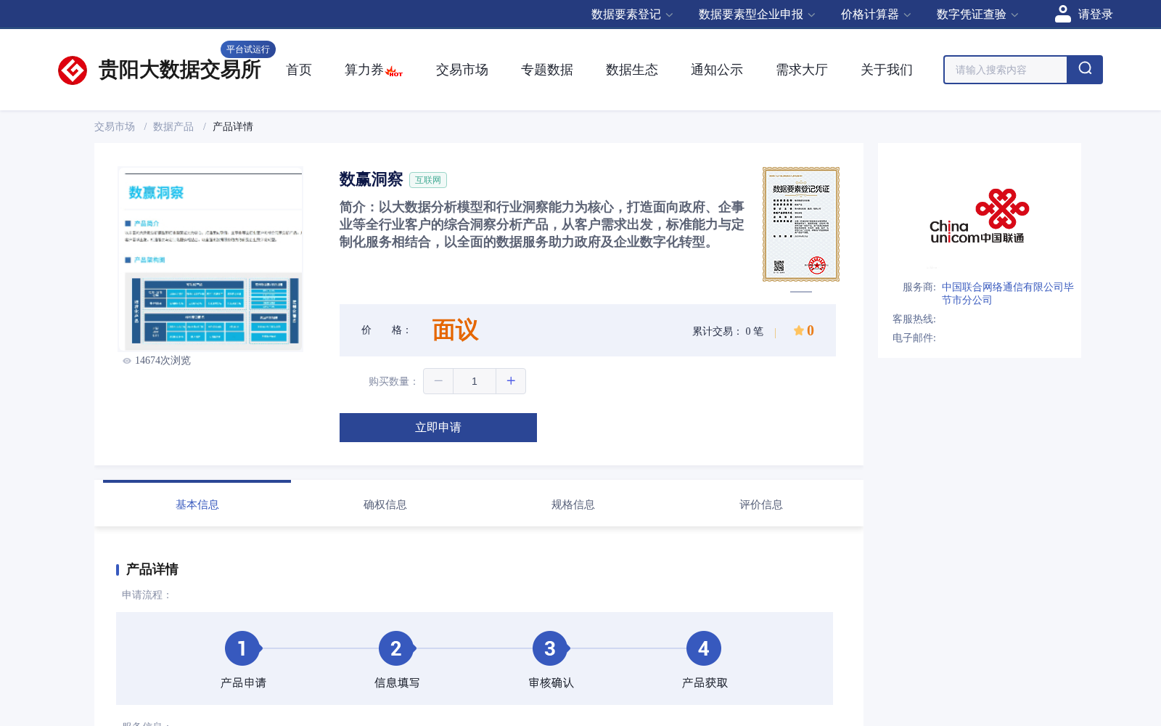Open 关于我们 navigation item
Image resolution: width=1161 pixels, height=726 pixels.
[x=887, y=70]
